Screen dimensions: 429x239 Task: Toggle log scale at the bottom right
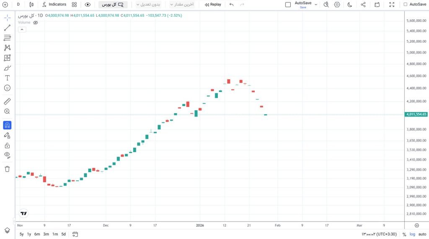412,234
